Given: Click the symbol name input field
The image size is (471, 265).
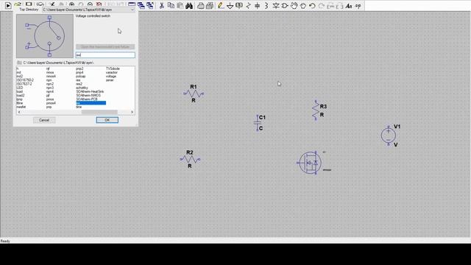Looking at the screenshot, I should click(x=105, y=54).
